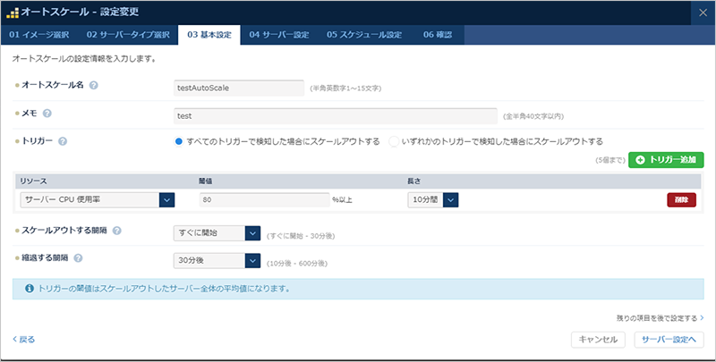This screenshot has width=716, height=362.
Task: Click the 戻る link
Action: point(24,339)
